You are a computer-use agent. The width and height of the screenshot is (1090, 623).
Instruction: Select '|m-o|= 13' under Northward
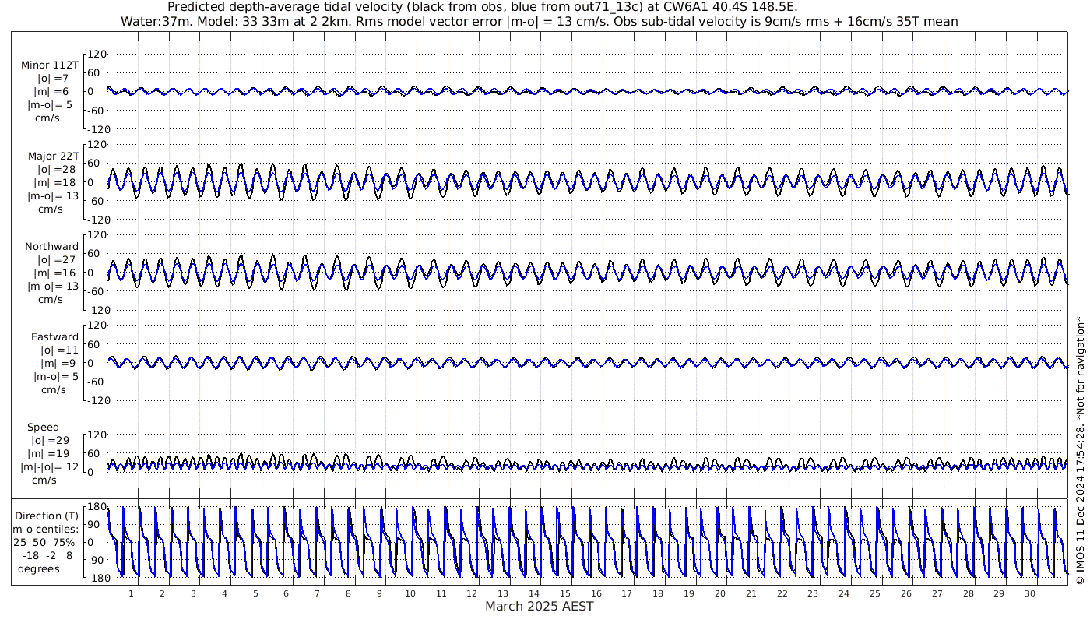click(54, 287)
